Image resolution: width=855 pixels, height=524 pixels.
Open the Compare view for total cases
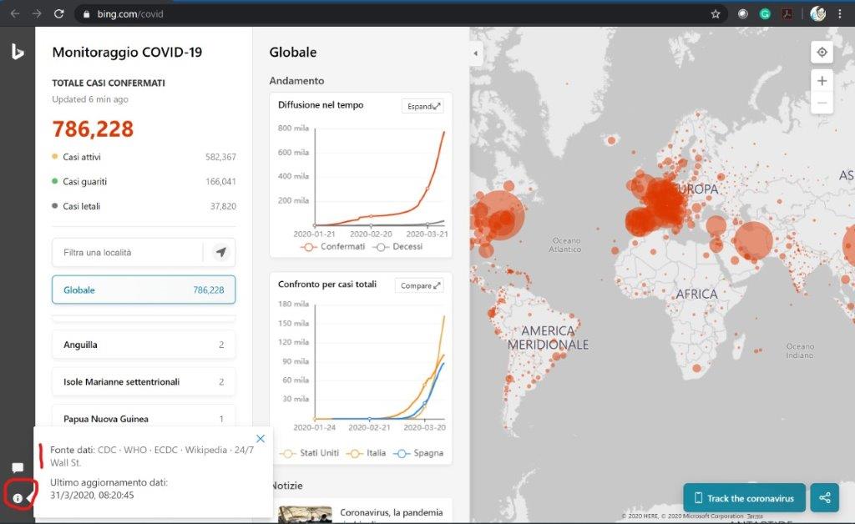pyautogui.click(x=419, y=285)
